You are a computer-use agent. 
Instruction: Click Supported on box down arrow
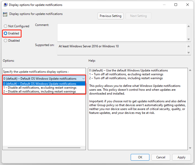point(189,53)
